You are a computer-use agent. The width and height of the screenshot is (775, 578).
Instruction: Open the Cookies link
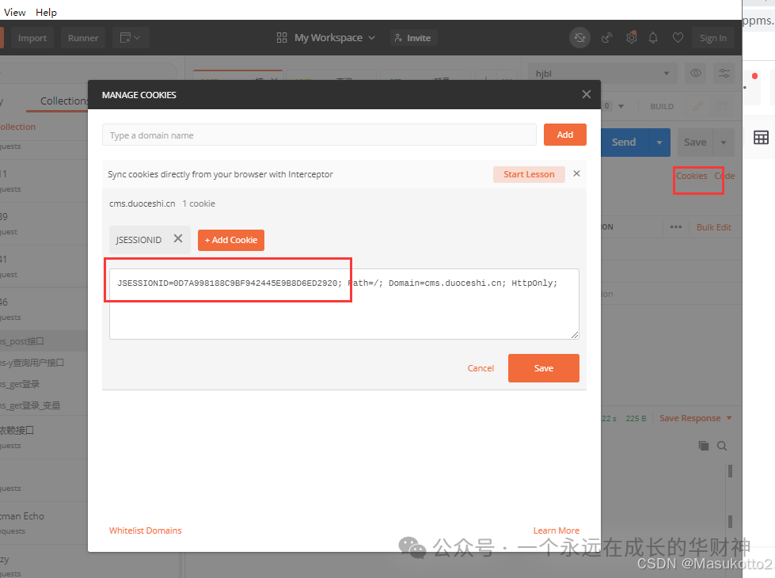(x=691, y=176)
